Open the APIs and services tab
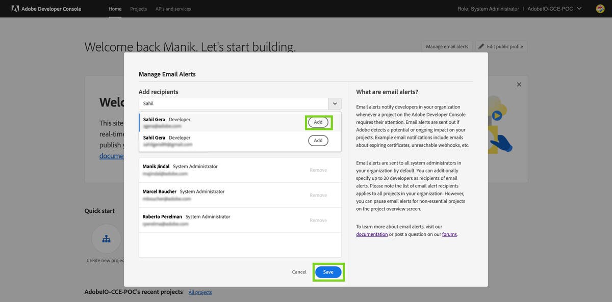 coord(173,9)
